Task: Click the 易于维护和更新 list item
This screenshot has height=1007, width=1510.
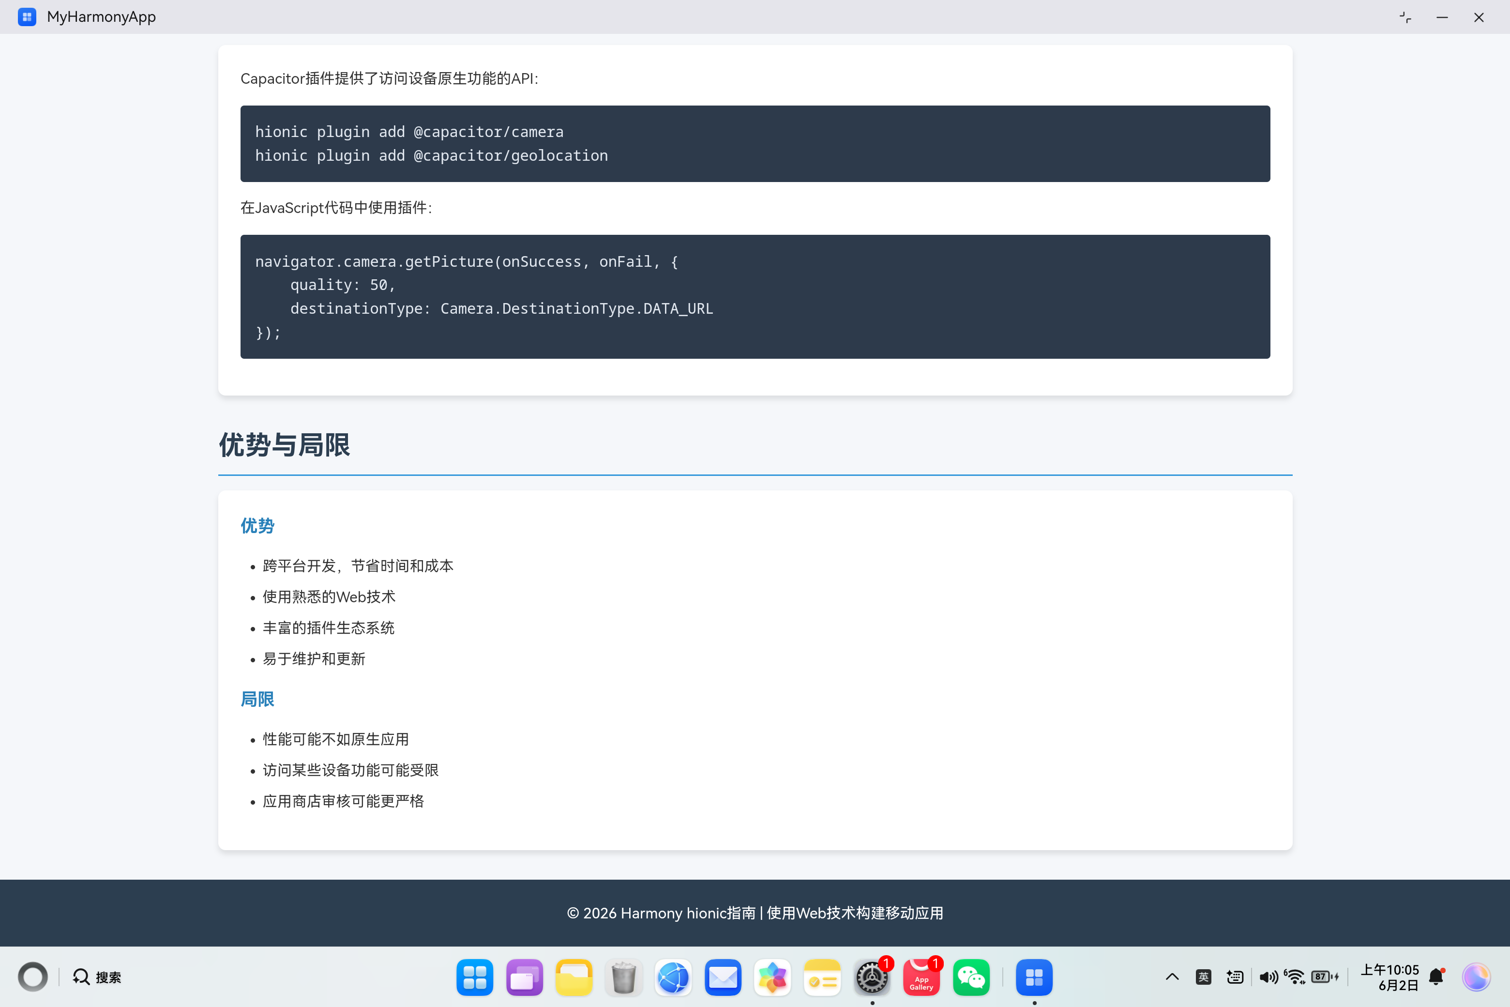Action: tap(314, 658)
